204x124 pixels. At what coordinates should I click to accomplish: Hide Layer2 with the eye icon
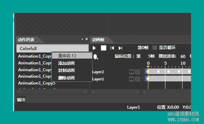coord(131,72)
